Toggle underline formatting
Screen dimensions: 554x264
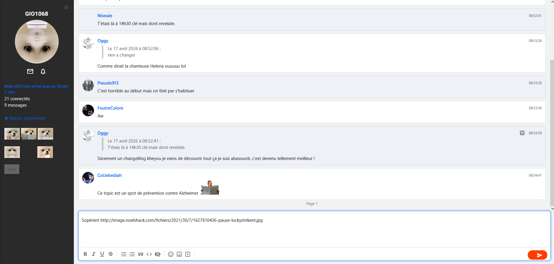(102, 254)
